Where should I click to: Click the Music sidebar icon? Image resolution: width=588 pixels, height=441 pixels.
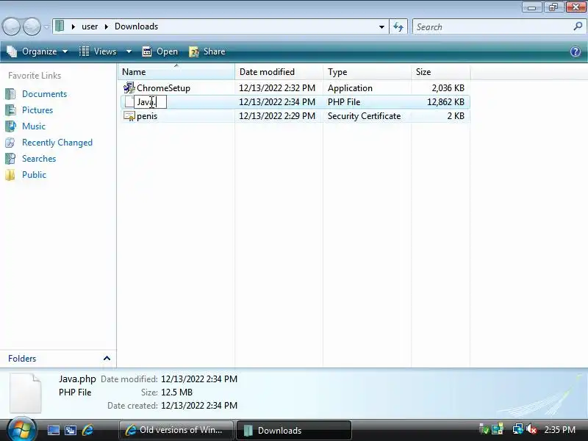10,126
